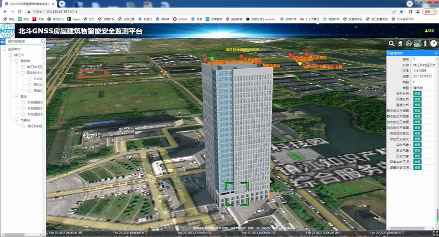The image size is (439, 237).
Task: Click 查看 button for 设备历史工况
Action: click(417, 167)
